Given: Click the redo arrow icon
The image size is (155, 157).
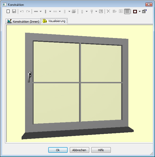Looking at the screenshot, I should [x=28, y=11].
